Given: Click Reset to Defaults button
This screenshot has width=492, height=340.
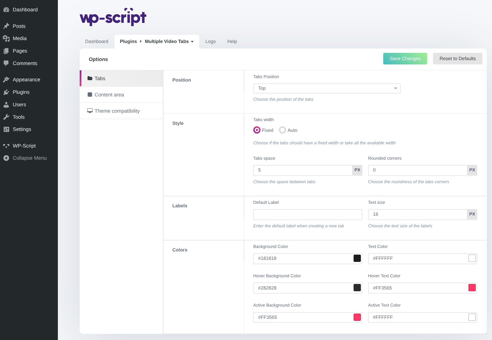Looking at the screenshot, I should (457, 59).
